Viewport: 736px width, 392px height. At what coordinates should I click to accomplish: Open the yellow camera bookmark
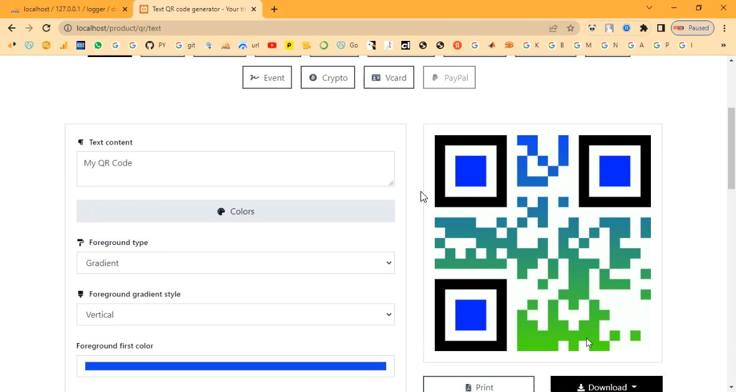pyautogui.click(x=306, y=45)
